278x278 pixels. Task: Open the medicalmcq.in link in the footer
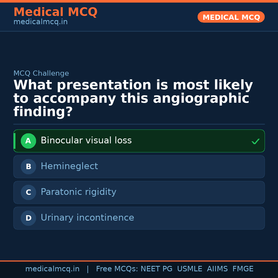click(x=52, y=269)
